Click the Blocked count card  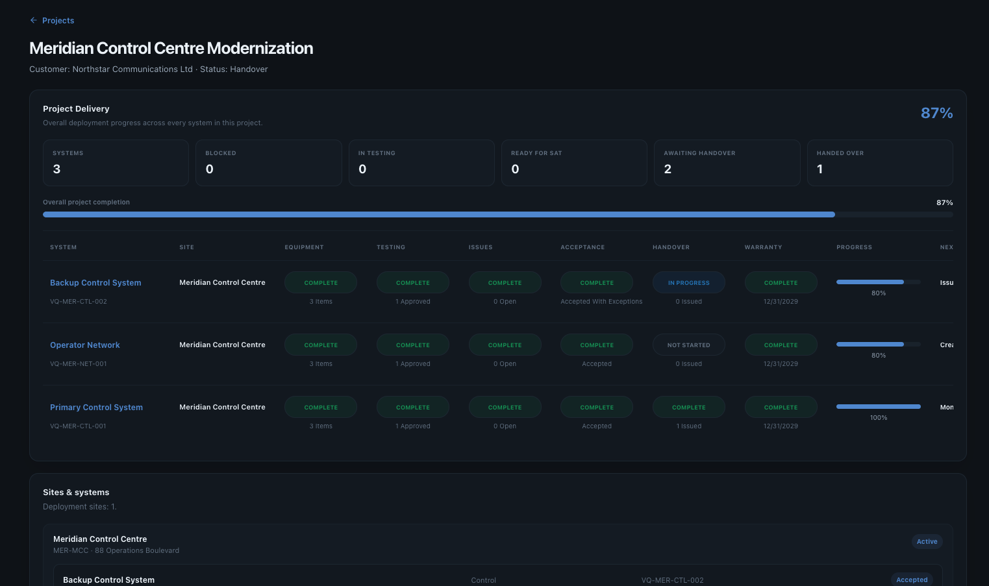click(269, 163)
